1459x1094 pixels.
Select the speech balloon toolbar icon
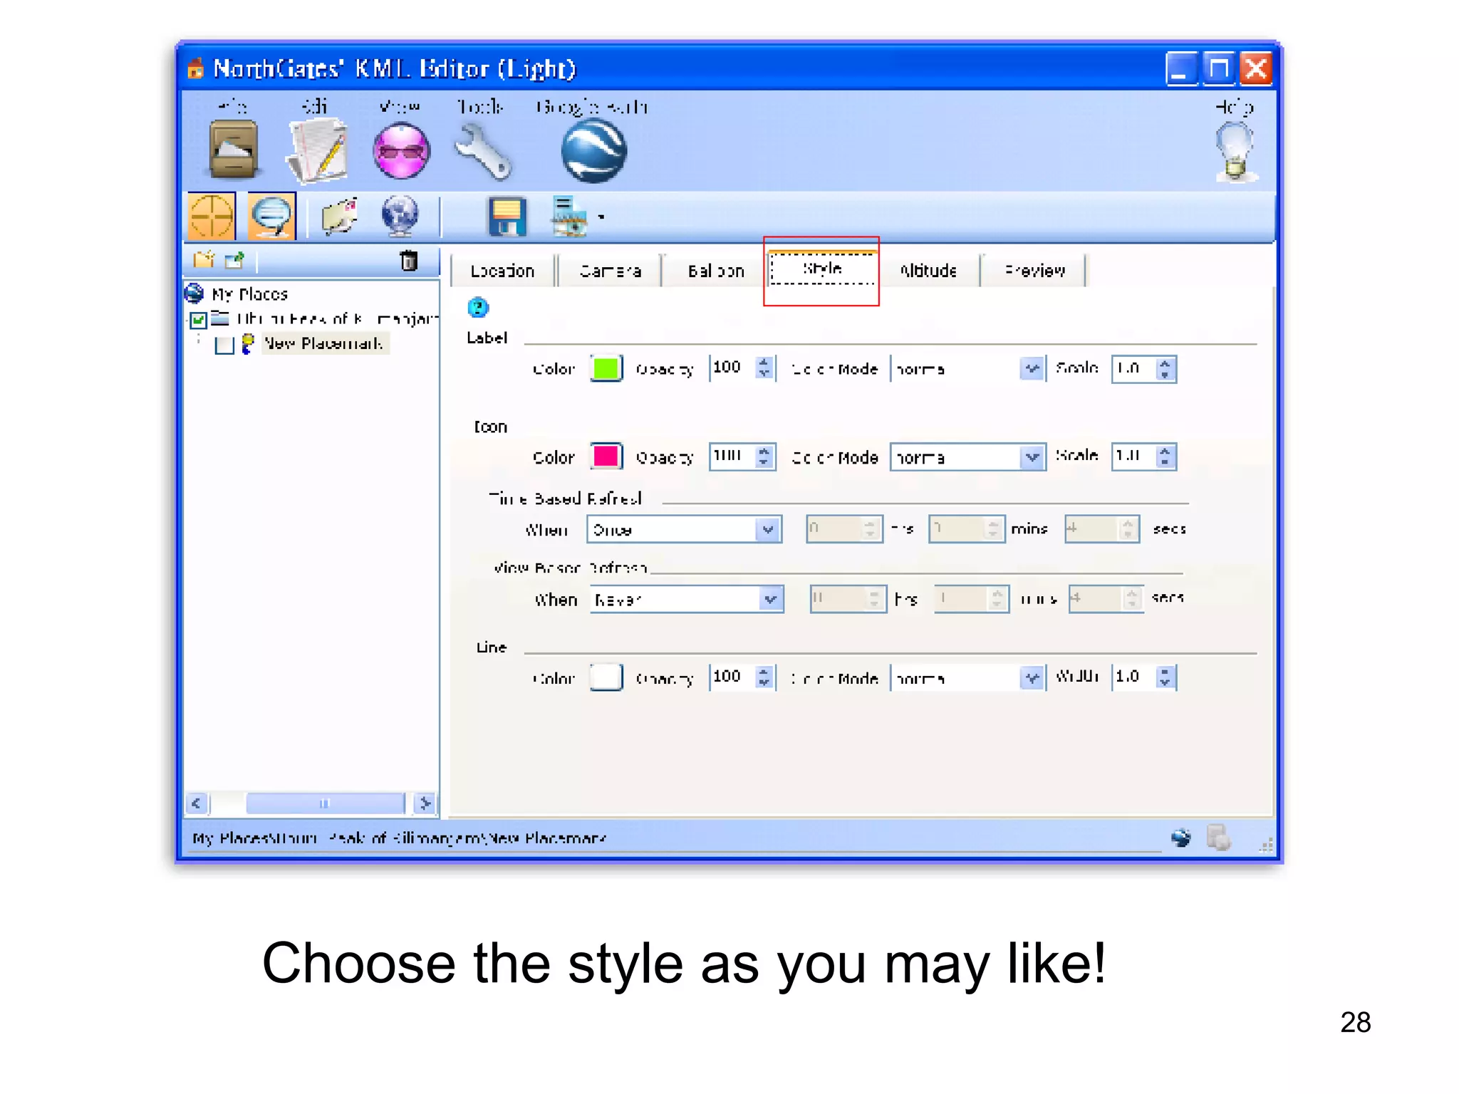[271, 216]
